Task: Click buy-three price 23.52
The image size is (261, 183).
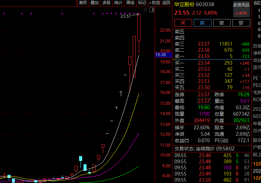Action: pos(204,75)
